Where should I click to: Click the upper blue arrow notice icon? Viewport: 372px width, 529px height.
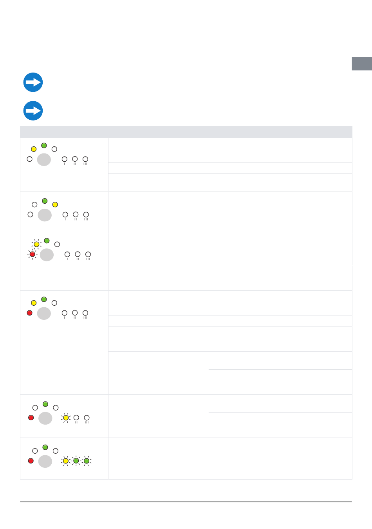(x=33, y=82)
